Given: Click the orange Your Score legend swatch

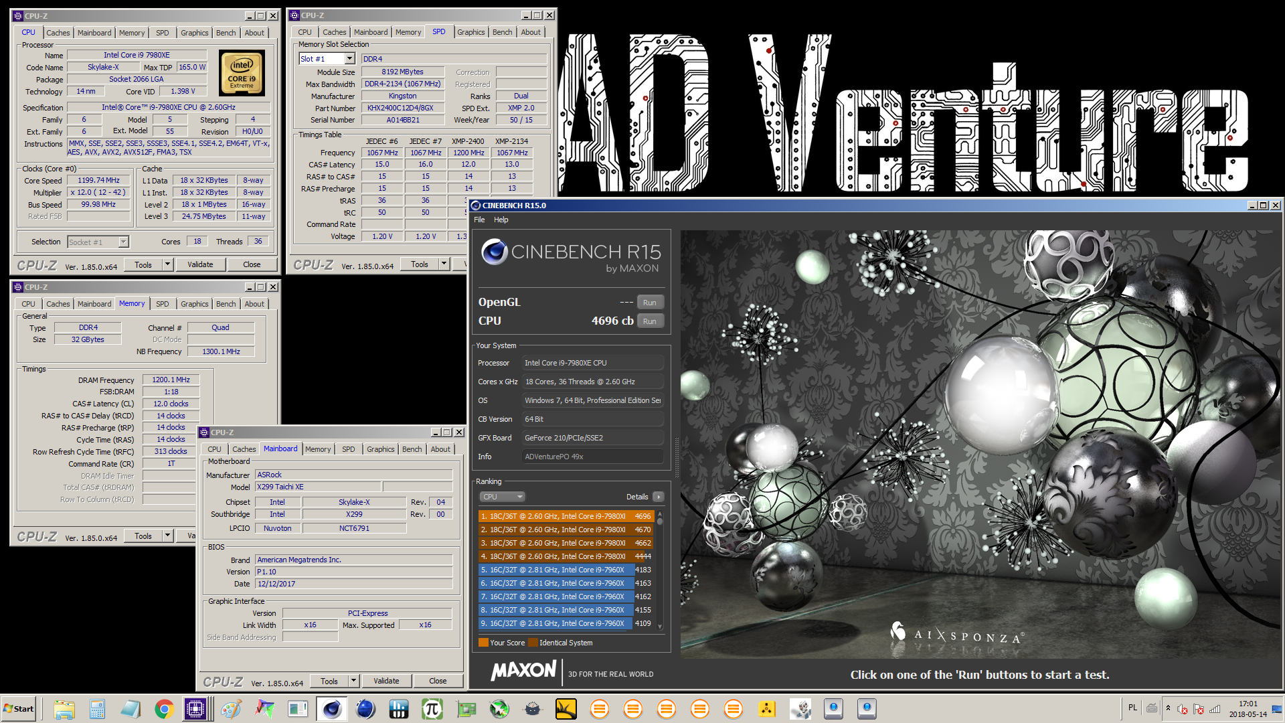Looking at the screenshot, I should pos(483,643).
